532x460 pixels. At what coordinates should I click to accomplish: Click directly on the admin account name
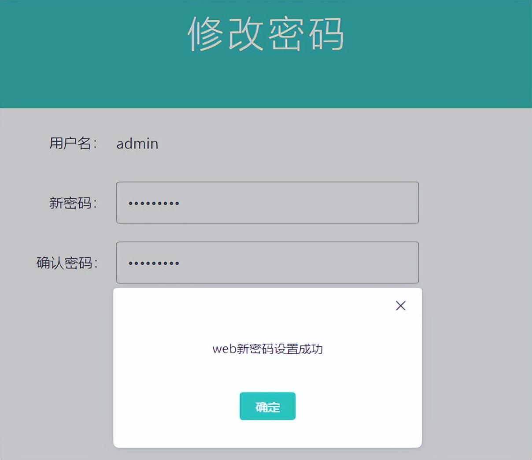(x=137, y=143)
